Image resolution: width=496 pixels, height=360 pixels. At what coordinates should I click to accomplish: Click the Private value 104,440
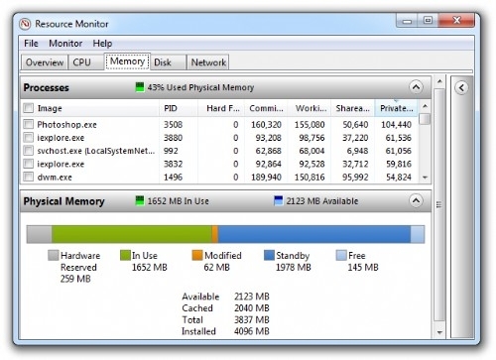(396, 125)
